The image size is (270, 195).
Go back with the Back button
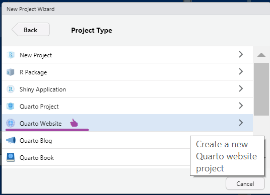(x=31, y=30)
